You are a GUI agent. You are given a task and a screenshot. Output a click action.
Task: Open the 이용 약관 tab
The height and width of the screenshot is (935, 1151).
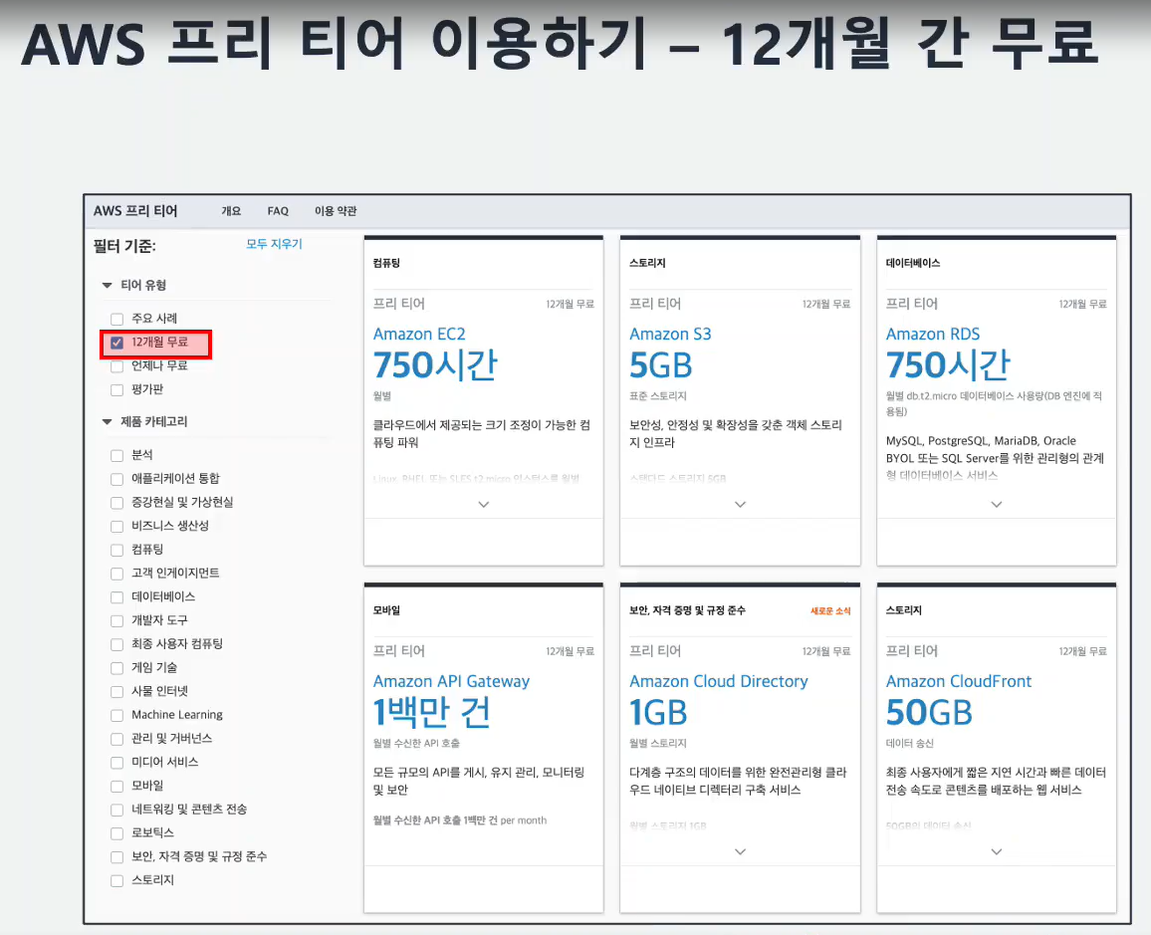[336, 211]
